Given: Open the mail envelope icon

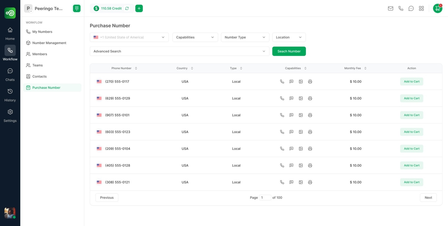Looking at the screenshot, I should (390, 8).
